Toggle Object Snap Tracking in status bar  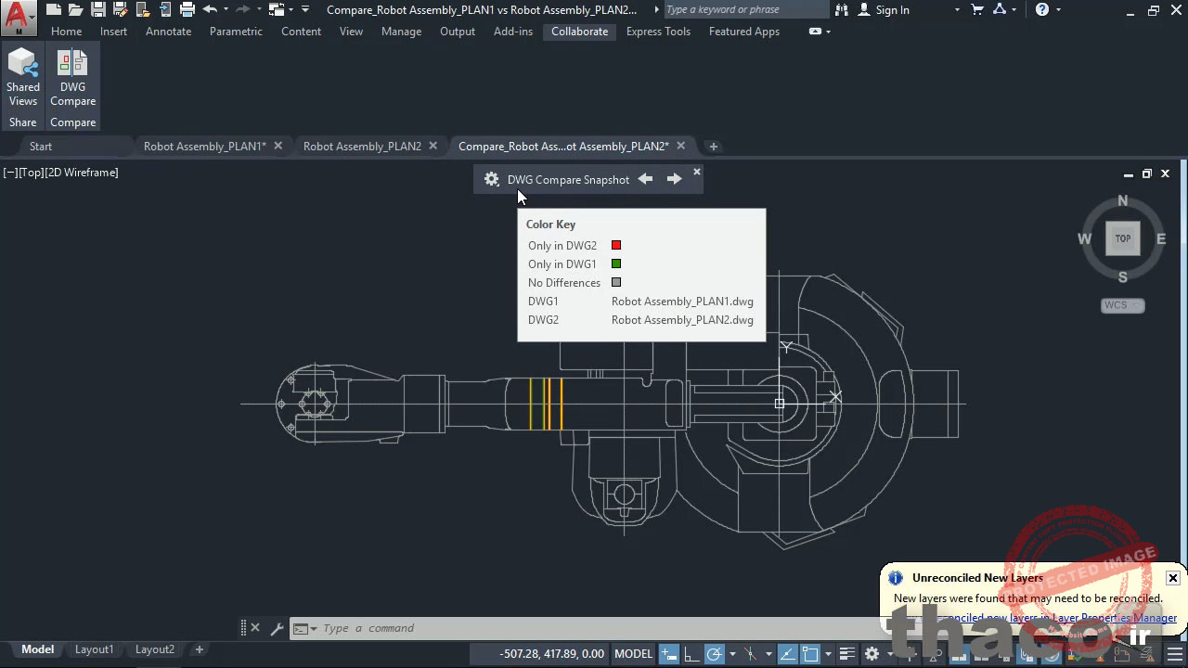[x=788, y=654]
